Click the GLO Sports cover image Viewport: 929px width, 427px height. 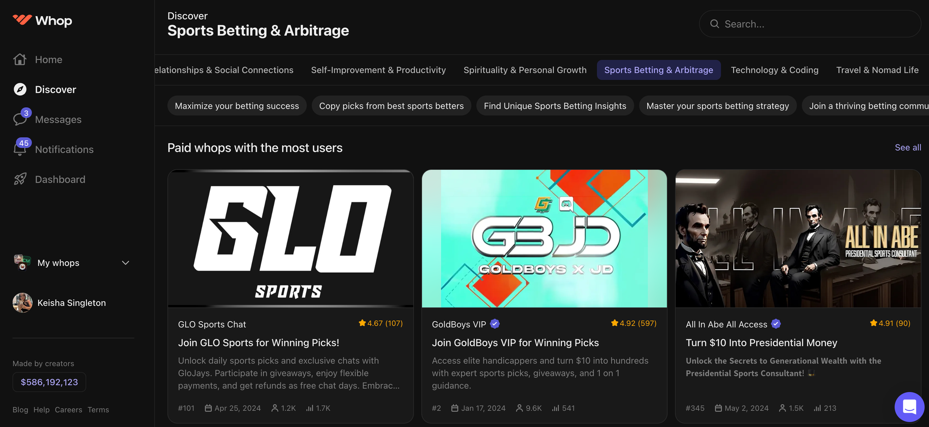pos(290,239)
